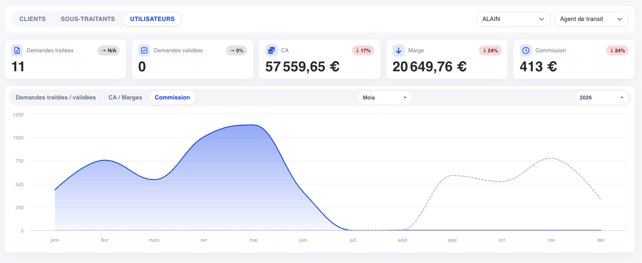Click the 750 y-axis value
Screen dimensions: 642x263
point(19,161)
